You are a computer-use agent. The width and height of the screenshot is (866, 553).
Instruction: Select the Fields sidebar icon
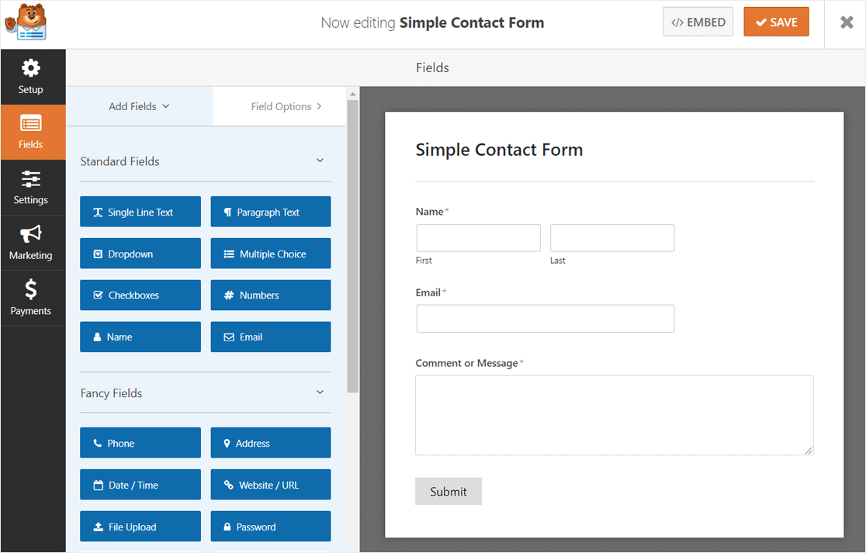point(32,132)
